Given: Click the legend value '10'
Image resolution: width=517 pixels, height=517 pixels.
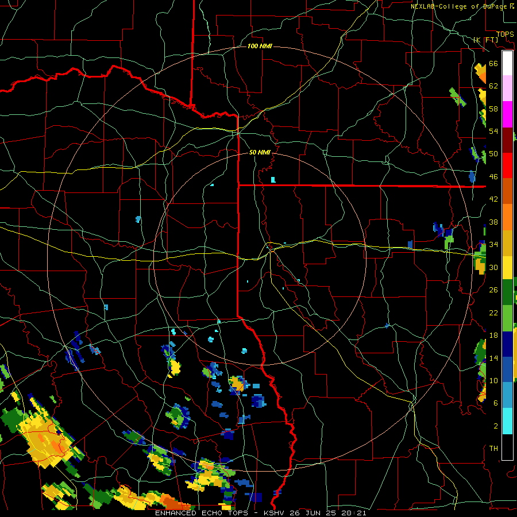Looking at the screenshot, I should click(493, 381).
